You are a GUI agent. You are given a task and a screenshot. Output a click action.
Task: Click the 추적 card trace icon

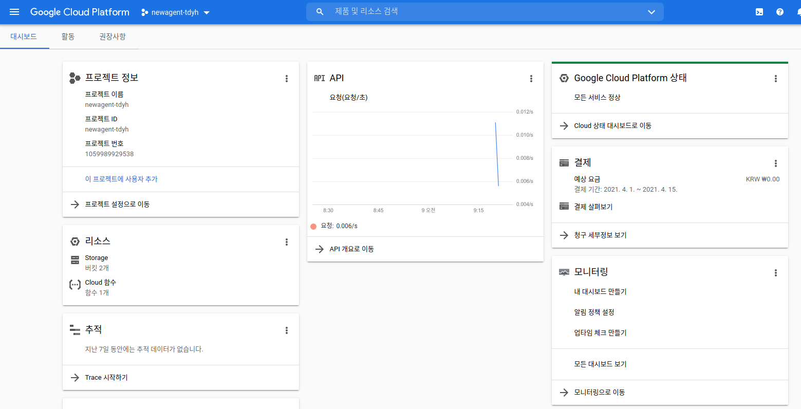coord(75,330)
